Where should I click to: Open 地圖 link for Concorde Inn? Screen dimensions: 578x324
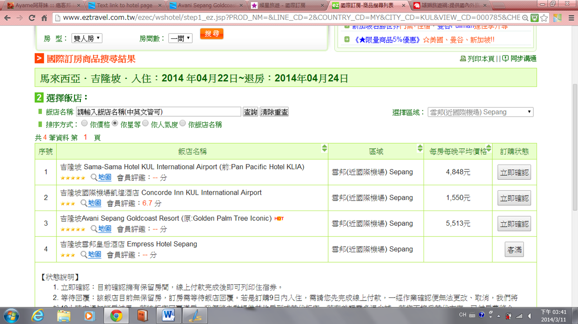95,203
